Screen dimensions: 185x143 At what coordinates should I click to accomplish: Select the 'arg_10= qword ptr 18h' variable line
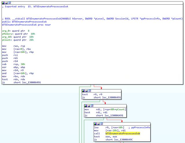pyautogui.click(x=18, y=37)
